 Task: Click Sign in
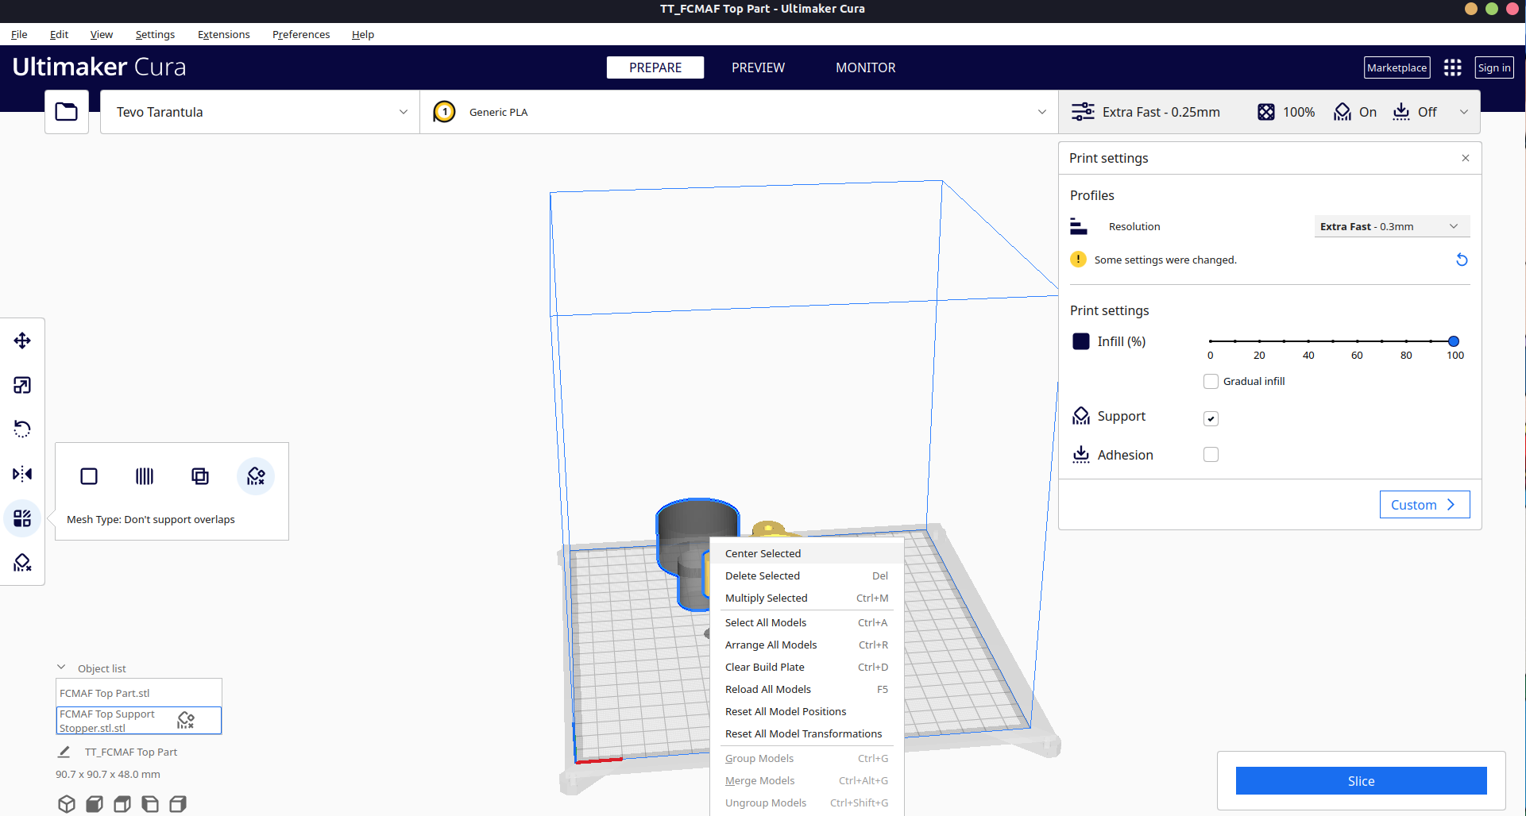[x=1494, y=67]
